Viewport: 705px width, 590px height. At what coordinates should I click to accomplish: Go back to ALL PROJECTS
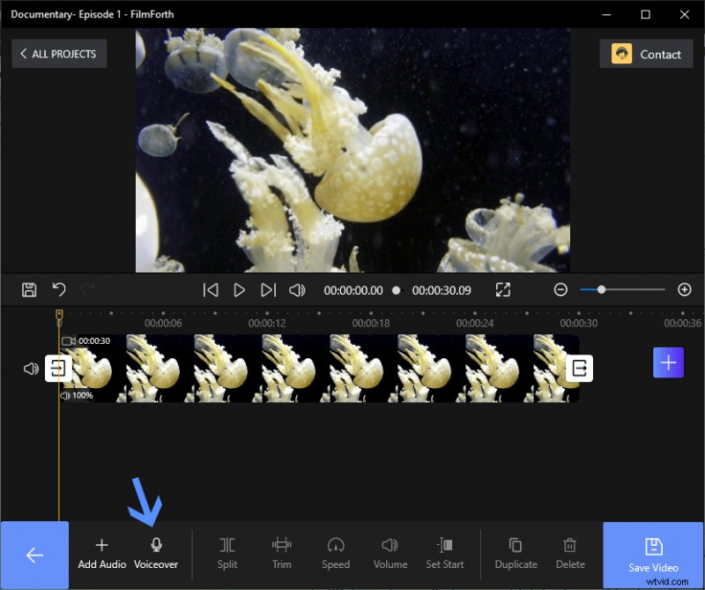click(x=58, y=54)
